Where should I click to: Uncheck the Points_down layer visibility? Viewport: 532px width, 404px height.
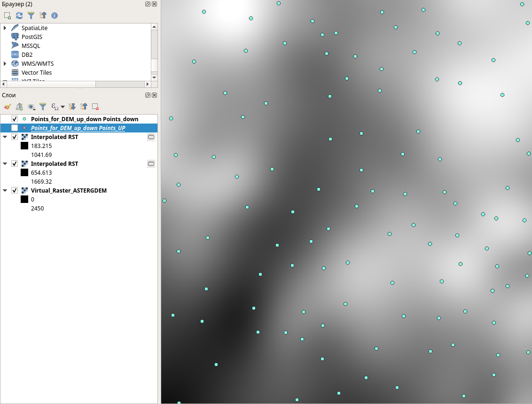pyautogui.click(x=15, y=119)
